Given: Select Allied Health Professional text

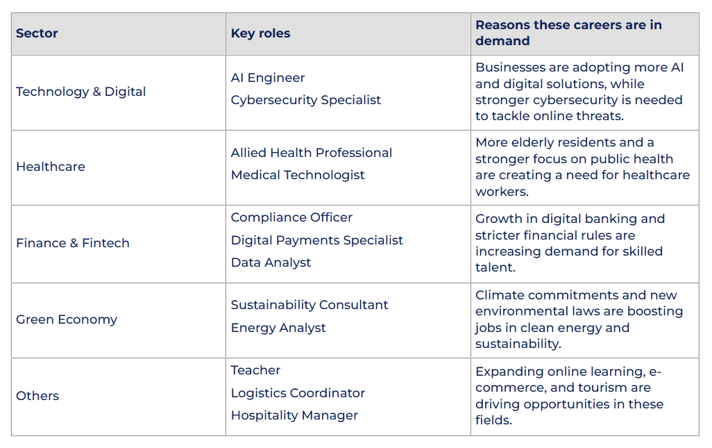Looking at the screenshot, I should pos(312,153).
